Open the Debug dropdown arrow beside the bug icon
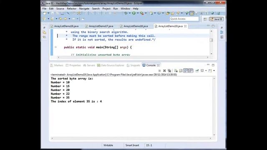Image resolution: width=267 pixels, height=150 pixels. coord(130,13)
